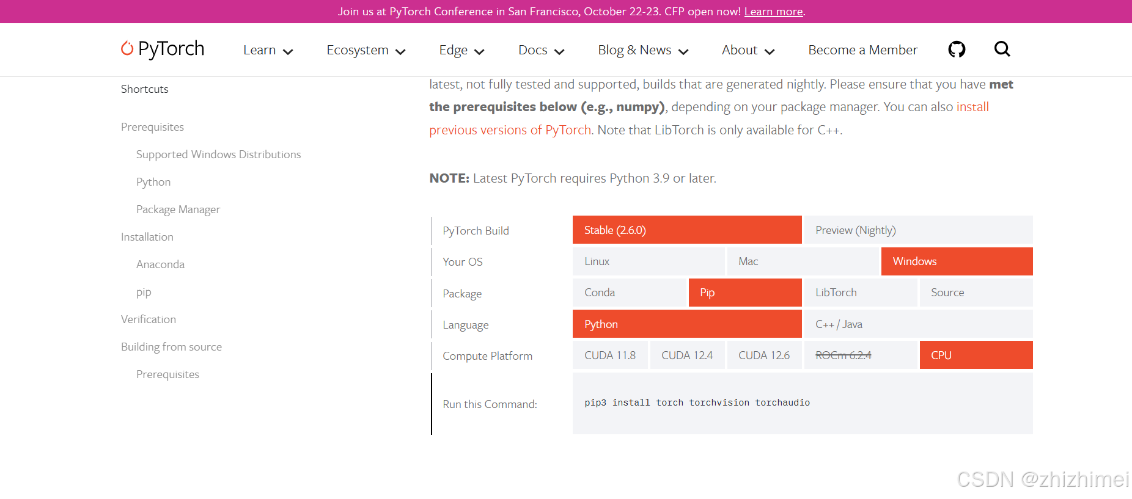Expand the Ecosystem menu
Screen dimensions: 1132x499
366,50
